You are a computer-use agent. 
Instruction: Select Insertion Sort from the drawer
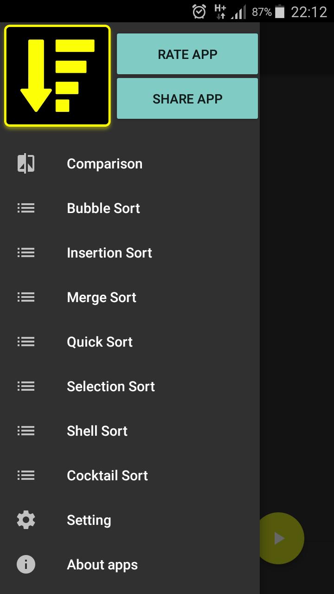tap(130, 252)
